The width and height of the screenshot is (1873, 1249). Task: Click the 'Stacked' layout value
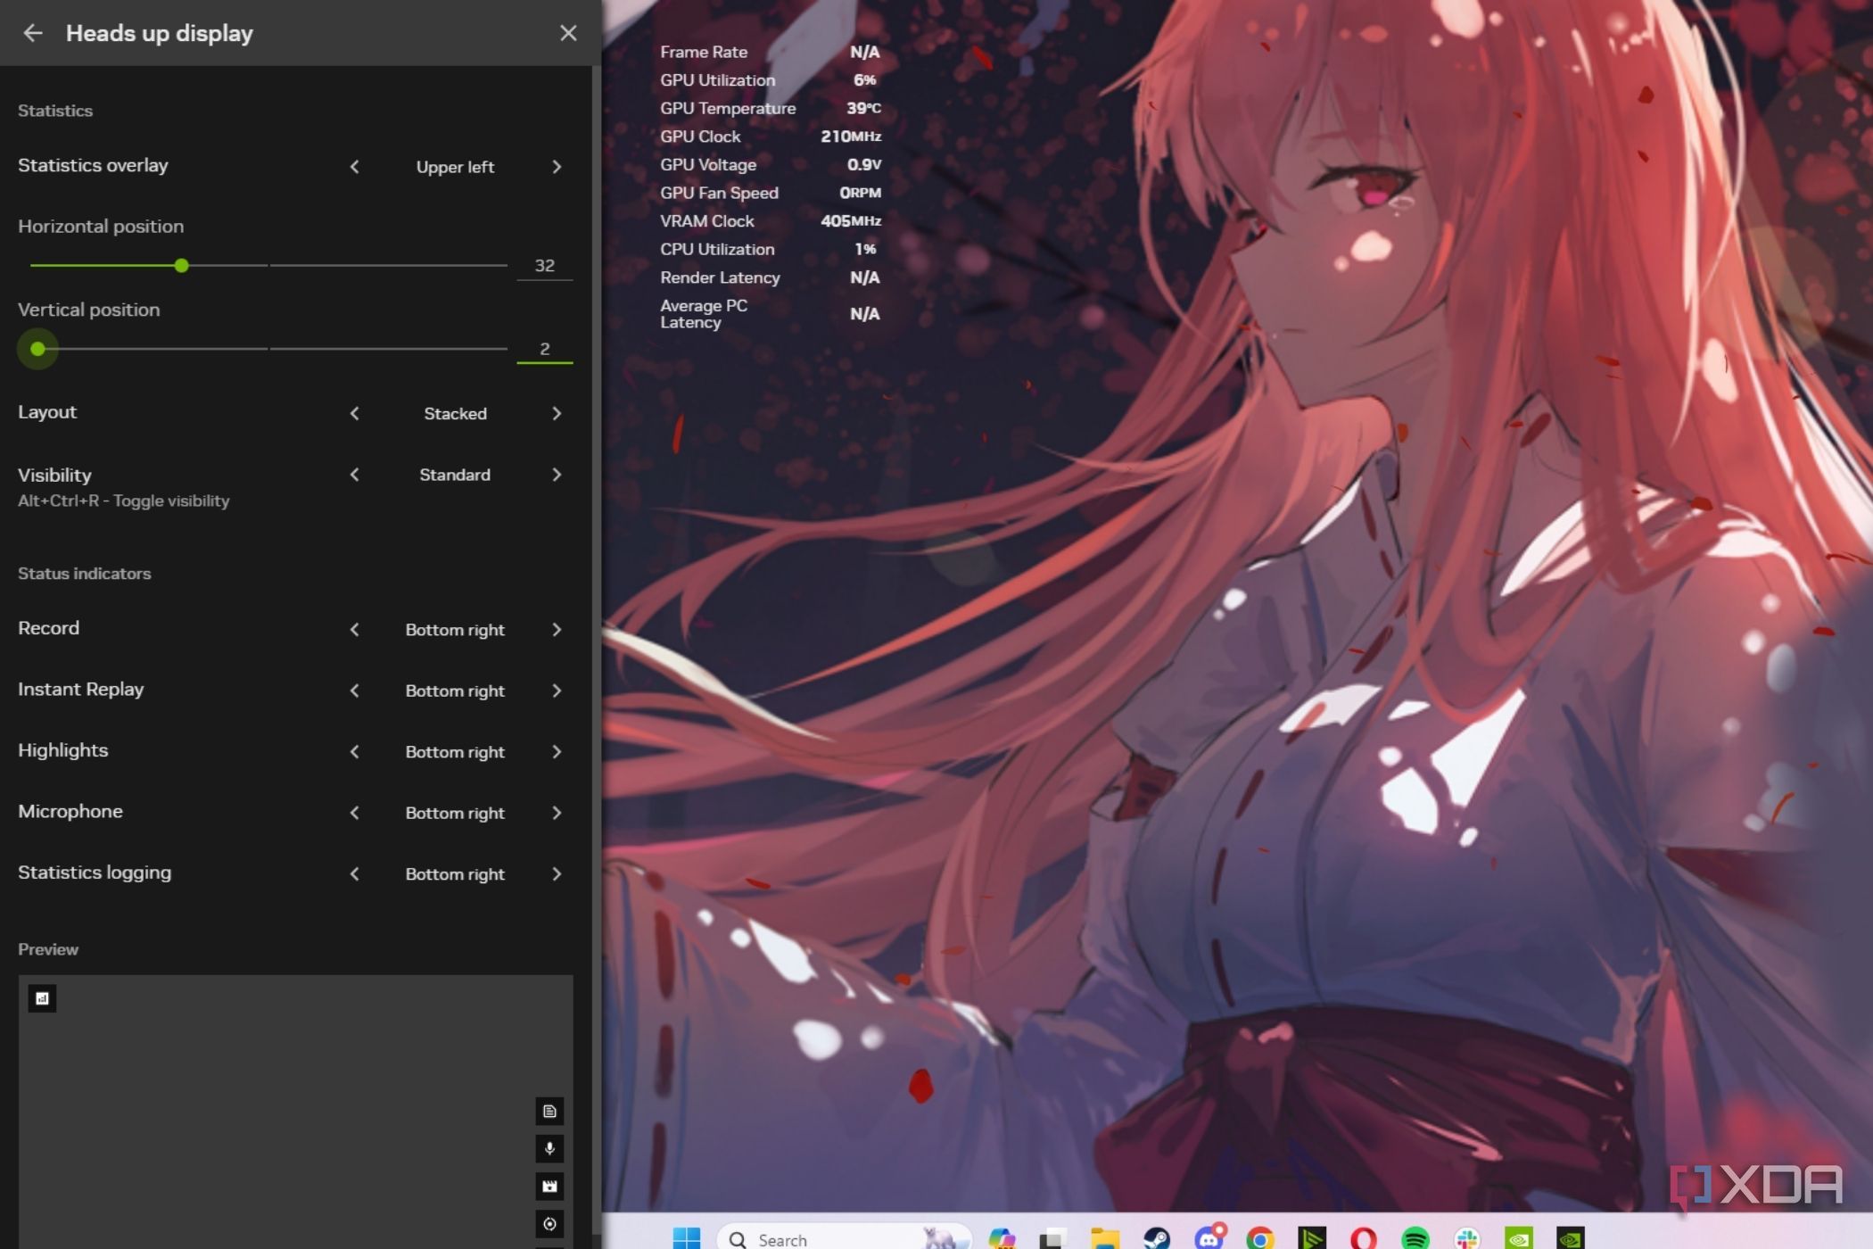coord(455,413)
